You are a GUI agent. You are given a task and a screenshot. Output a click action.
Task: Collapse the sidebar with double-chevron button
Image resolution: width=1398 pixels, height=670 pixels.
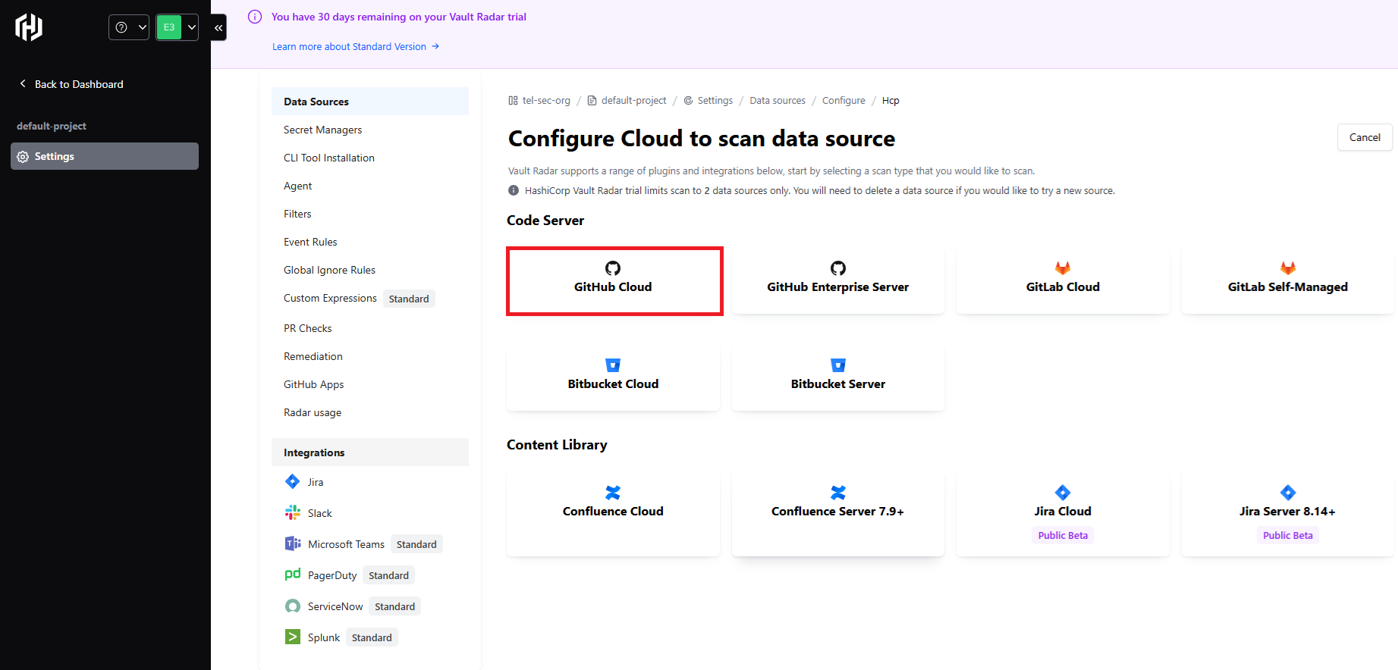click(218, 27)
